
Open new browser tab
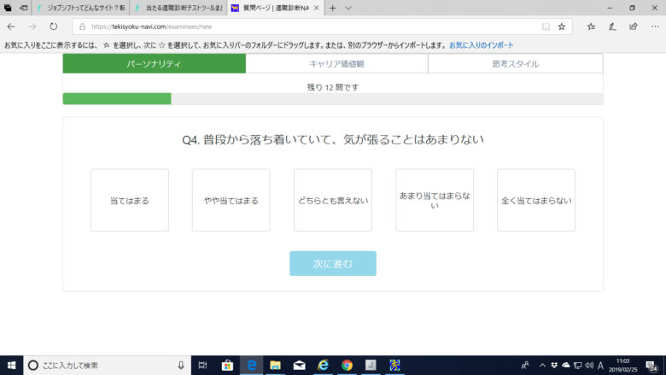333,8
